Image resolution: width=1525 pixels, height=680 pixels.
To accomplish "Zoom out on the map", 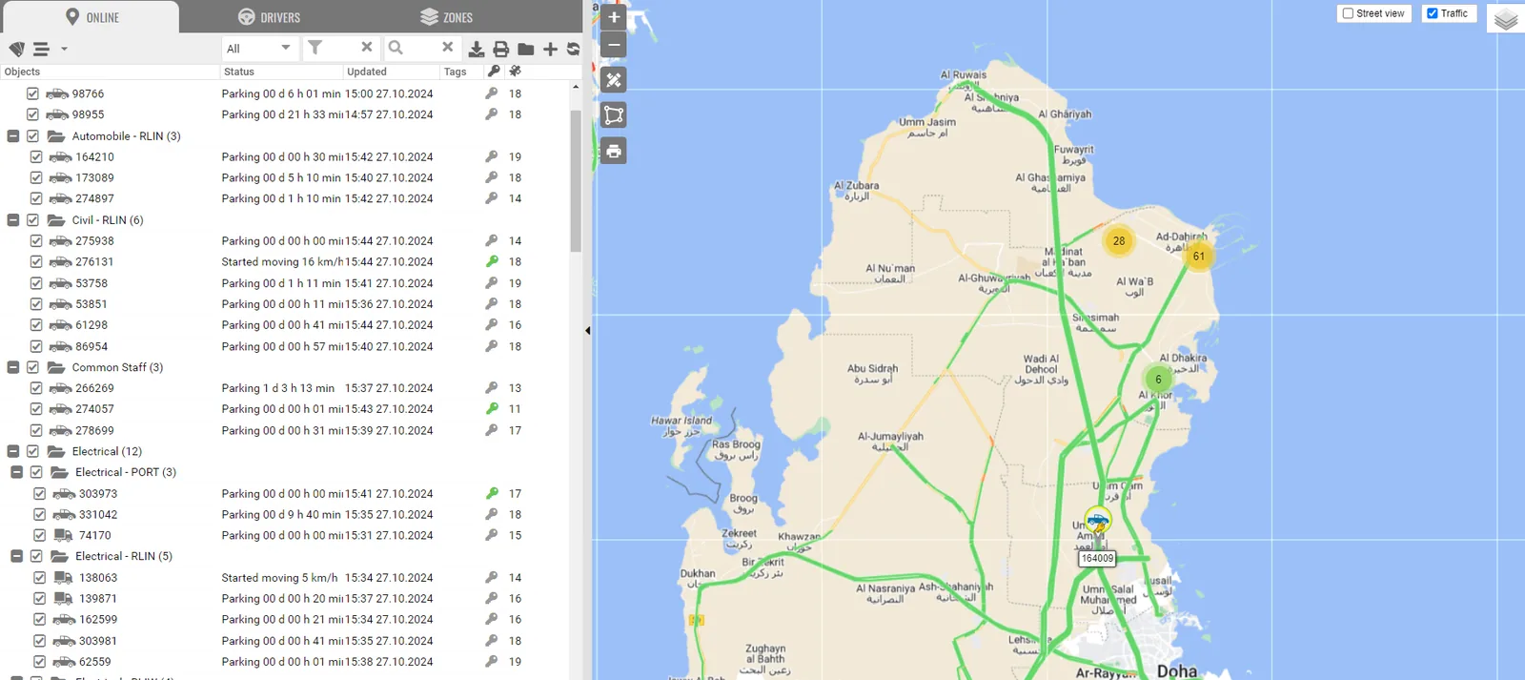I will (x=614, y=45).
